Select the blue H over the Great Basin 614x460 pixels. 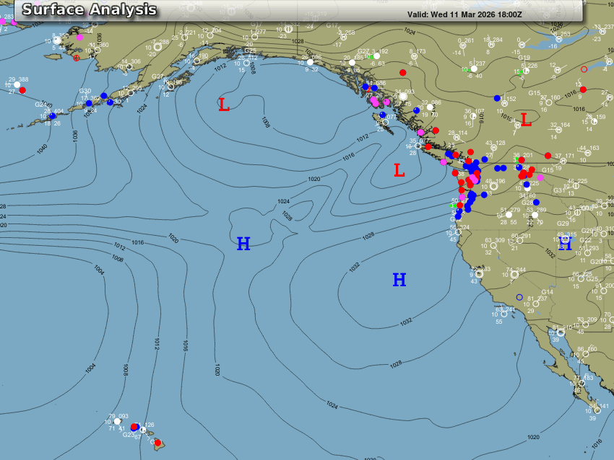click(565, 244)
